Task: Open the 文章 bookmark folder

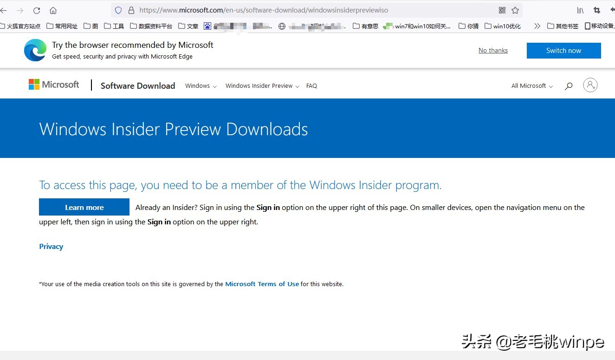Action: point(188,26)
